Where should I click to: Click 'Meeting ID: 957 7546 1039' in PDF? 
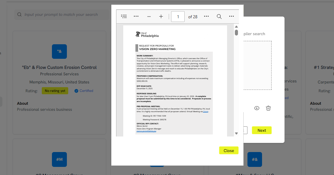coord(154,116)
